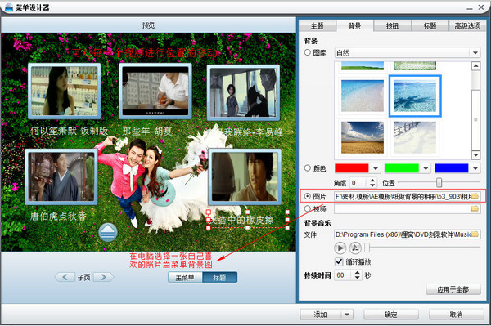
Task: Select the 李易峰 video thumbnail at top right
Action: [x=243, y=92]
